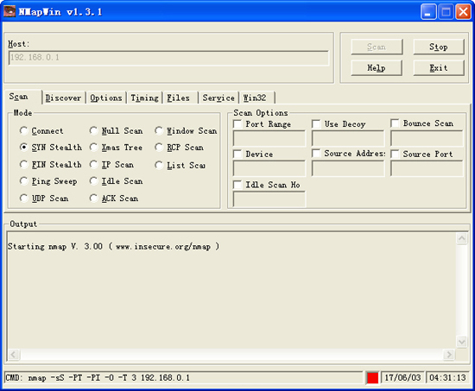Click output scroll right arrow

[450, 354]
